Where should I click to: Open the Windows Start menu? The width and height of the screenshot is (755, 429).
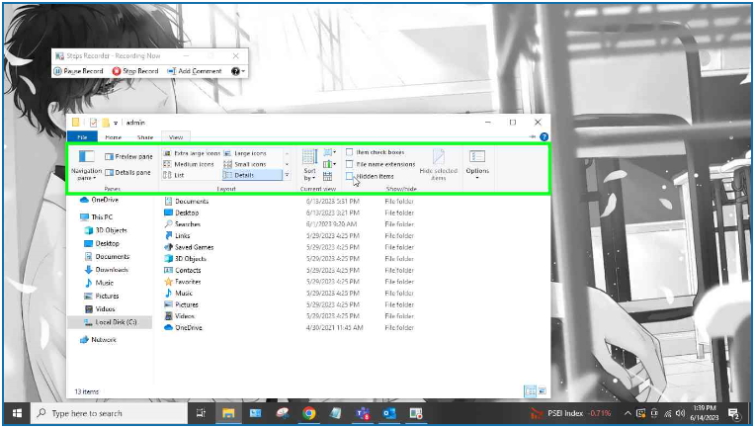tap(17, 413)
